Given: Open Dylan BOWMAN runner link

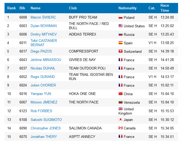Looking at the screenshot, I should pyautogui.click(x=44, y=26).
